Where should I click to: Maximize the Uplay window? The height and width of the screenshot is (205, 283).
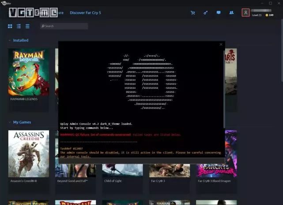pyautogui.click(x=270, y=3)
